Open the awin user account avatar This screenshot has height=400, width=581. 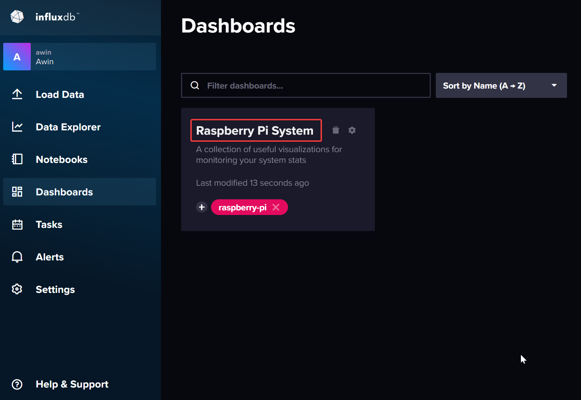point(17,57)
